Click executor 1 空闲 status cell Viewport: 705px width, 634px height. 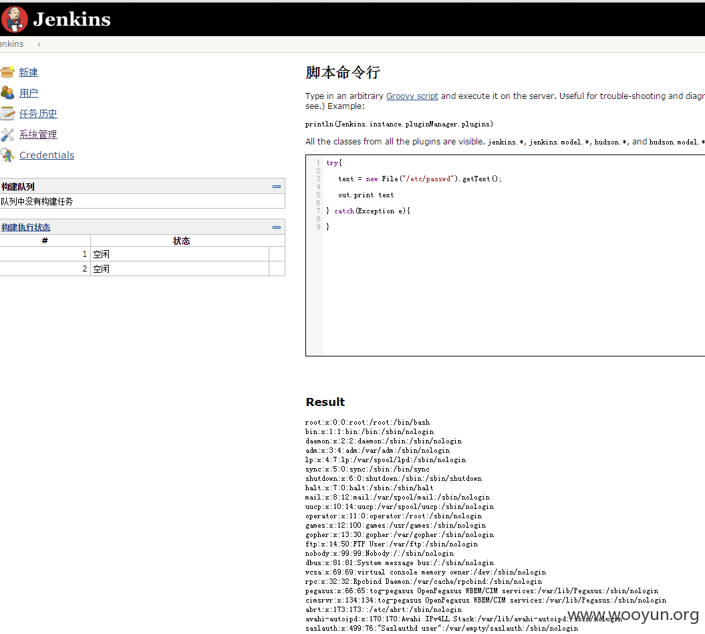179,254
